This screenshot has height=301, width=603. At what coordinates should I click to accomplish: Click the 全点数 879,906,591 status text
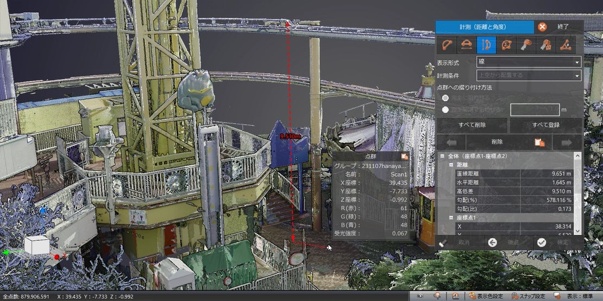coord(26,297)
